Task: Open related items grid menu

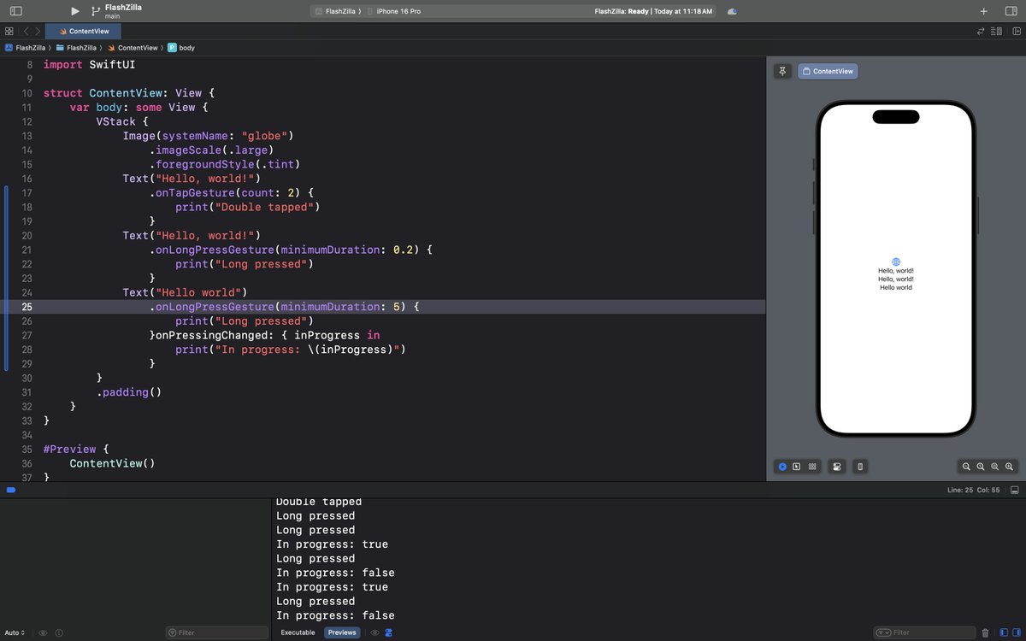Action: [9, 31]
